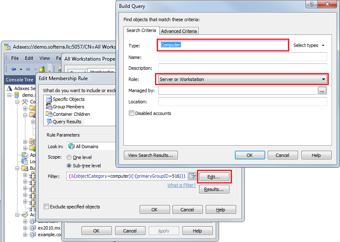Collapse the Business Units tree node

tap(17, 168)
